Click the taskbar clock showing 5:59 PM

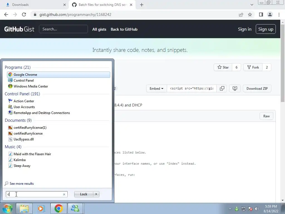(x=271, y=208)
